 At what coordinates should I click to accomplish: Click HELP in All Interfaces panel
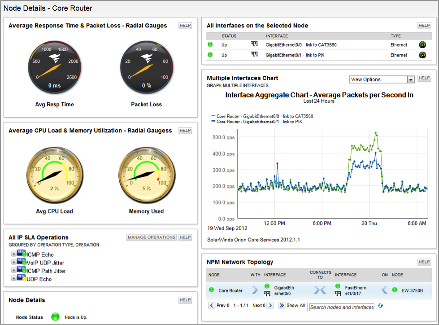[424, 26]
